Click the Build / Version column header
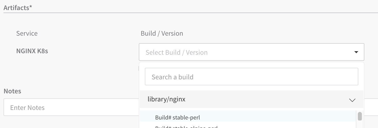The image size is (378, 128). click(162, 33)
